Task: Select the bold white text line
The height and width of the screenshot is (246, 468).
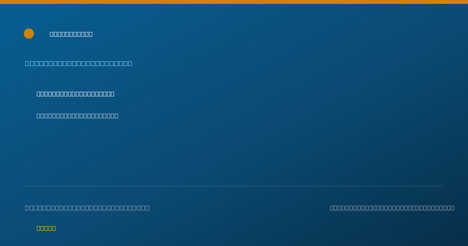Action: coord(75,94)
